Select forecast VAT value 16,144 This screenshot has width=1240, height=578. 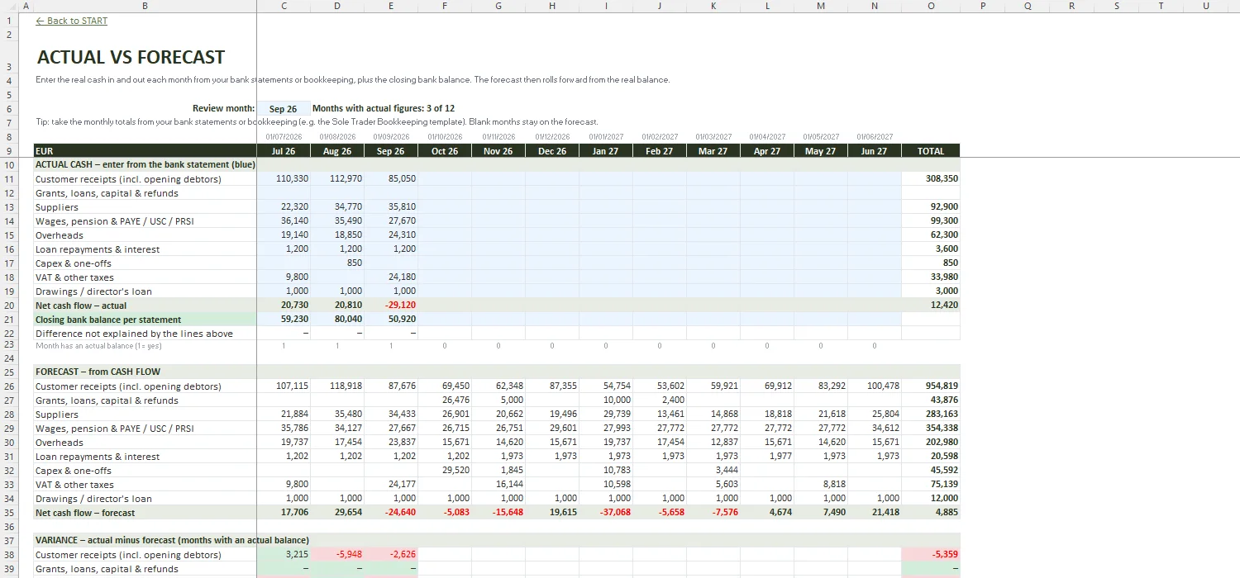(x=498, y=485)
